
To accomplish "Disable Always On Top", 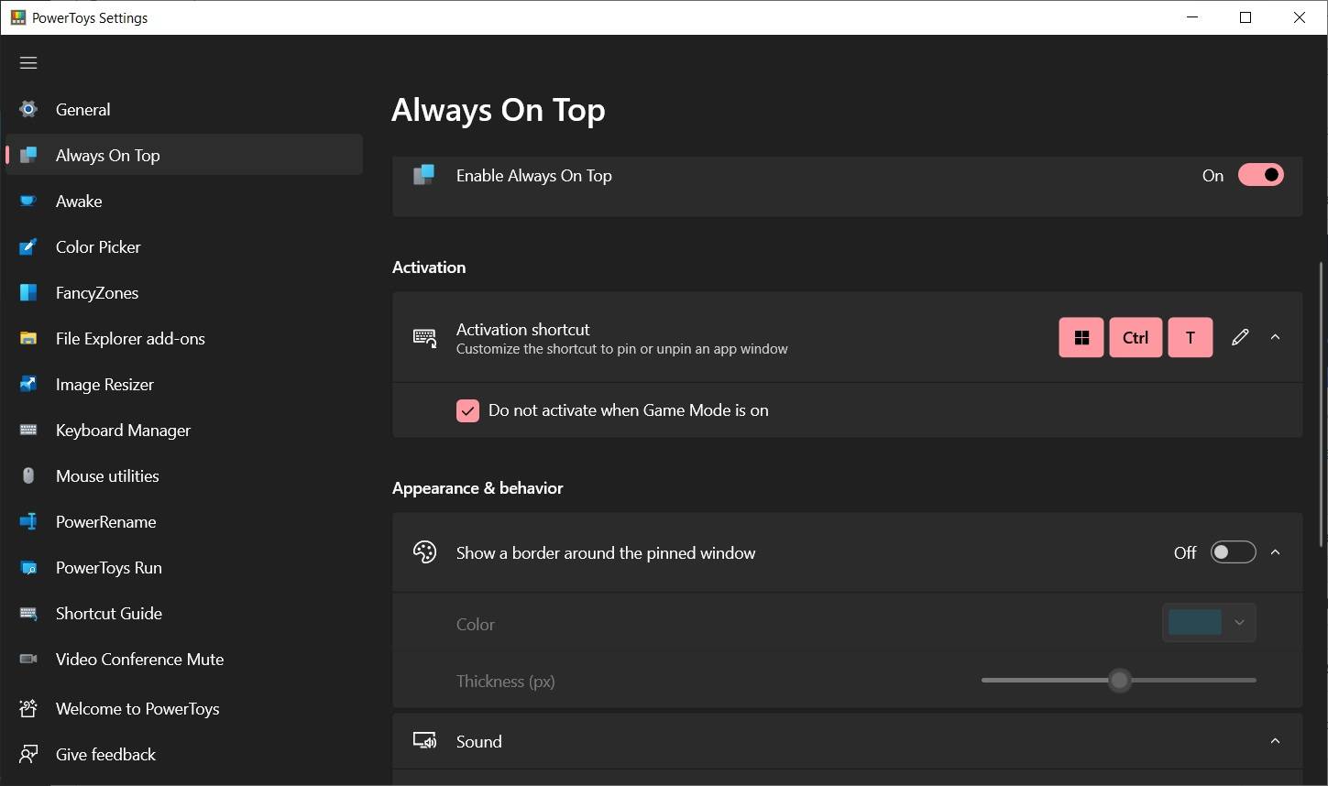I will pos(1260,175).
